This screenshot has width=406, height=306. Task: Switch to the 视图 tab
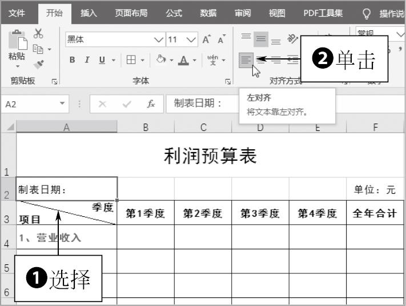(x=277, y=13)
